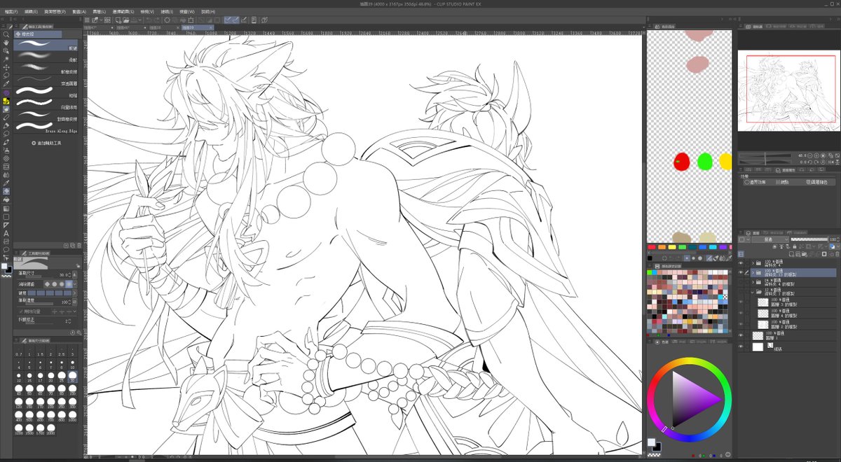The width and height of the screenshot is (841, 462).
Task: Collapse the 12% 資料夾 1 的複製 folder
Action: (x=753, y=293)
